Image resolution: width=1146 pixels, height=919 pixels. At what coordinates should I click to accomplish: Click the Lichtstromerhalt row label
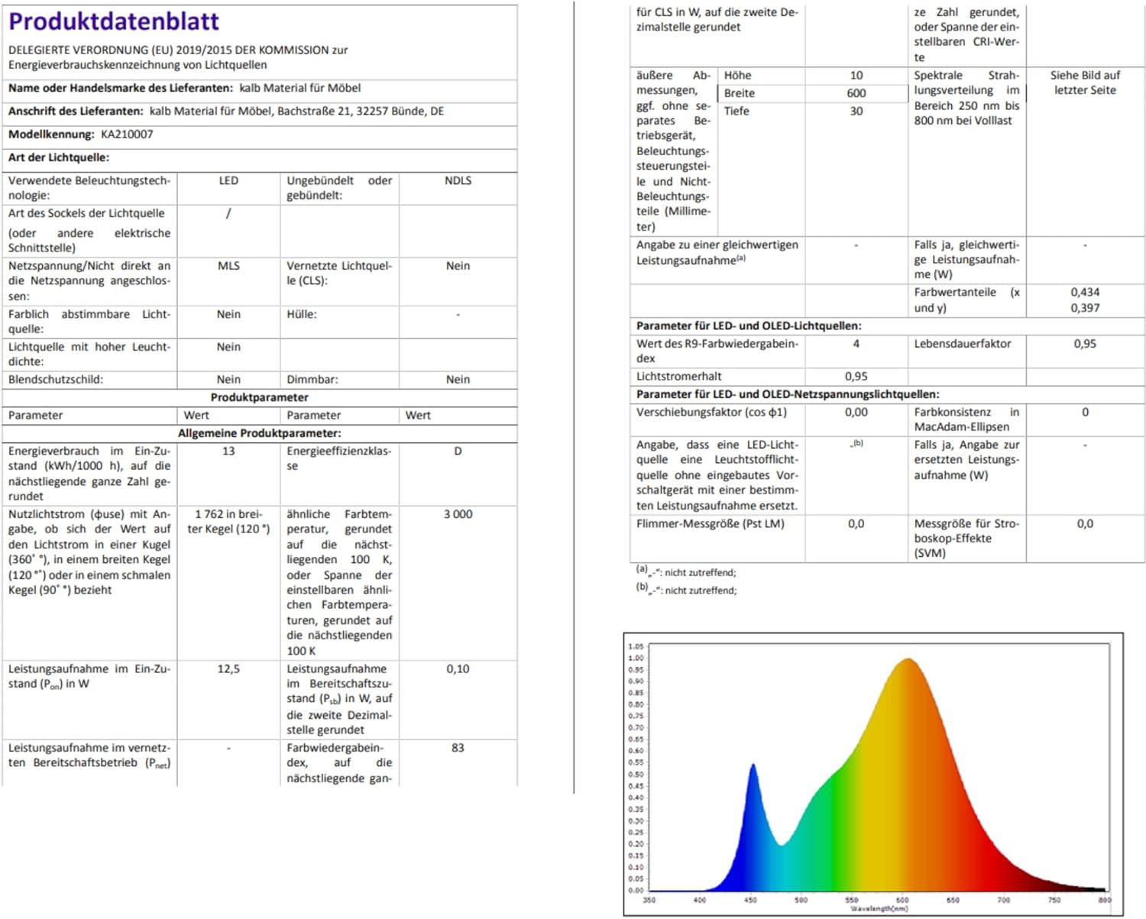coord(678,377)
